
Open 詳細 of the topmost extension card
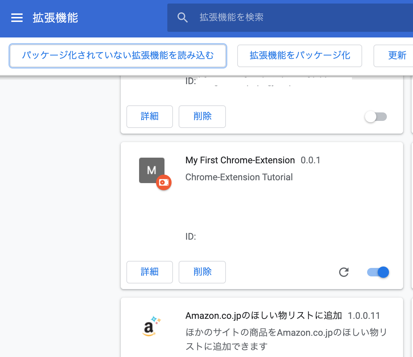149,117
